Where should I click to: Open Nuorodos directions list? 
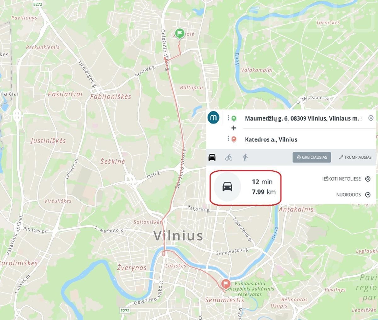pyautogui.click(x=353, y=195)
